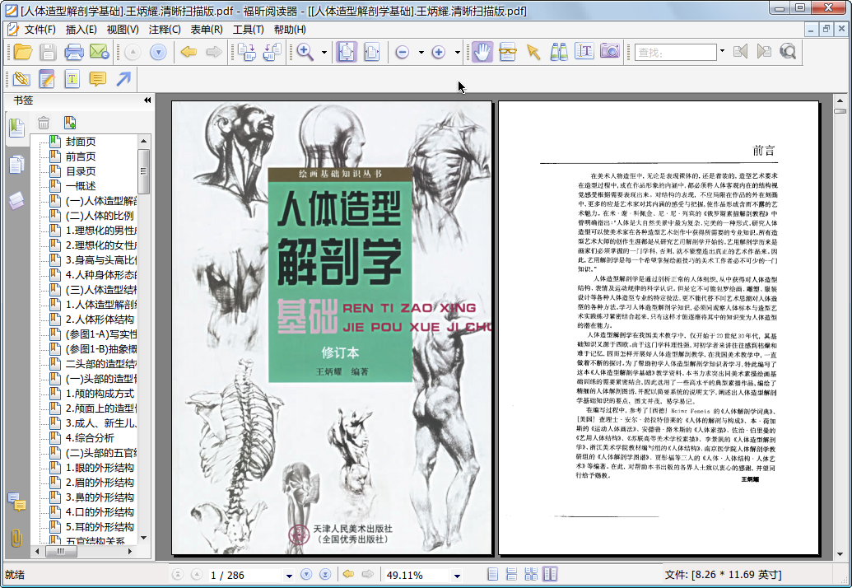This screenshot has height=588, width=852.
Task: Select the highlight notepad tool
Action: click(47, 79)
